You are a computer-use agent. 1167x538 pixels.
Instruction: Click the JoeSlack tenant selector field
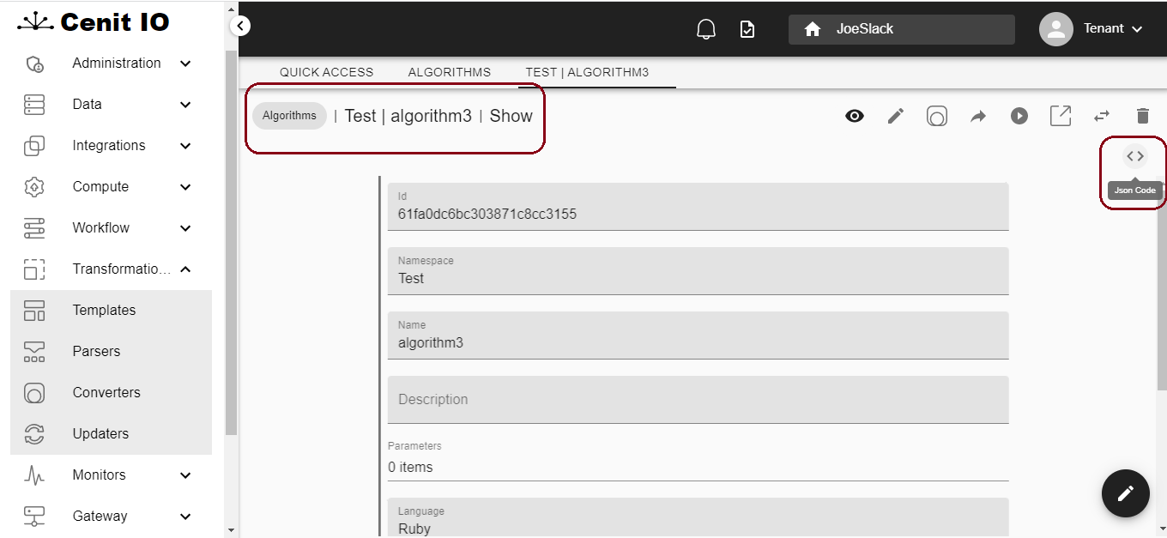[902, 29]
